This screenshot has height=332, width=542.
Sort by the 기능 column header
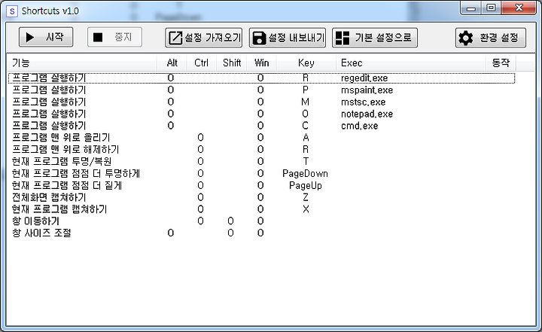[81, 62]
